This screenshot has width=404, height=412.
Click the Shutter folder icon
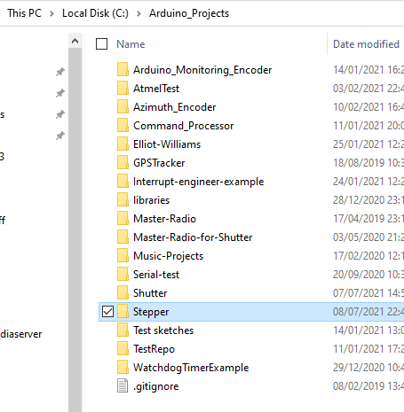[x=123, y=293]
